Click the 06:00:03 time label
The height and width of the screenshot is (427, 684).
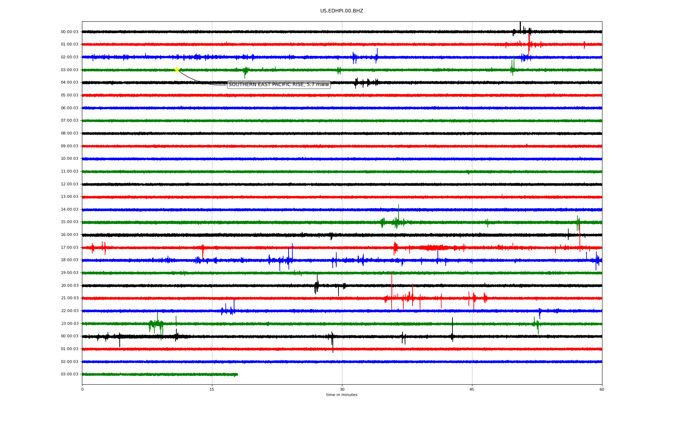(x=69, y=108)
